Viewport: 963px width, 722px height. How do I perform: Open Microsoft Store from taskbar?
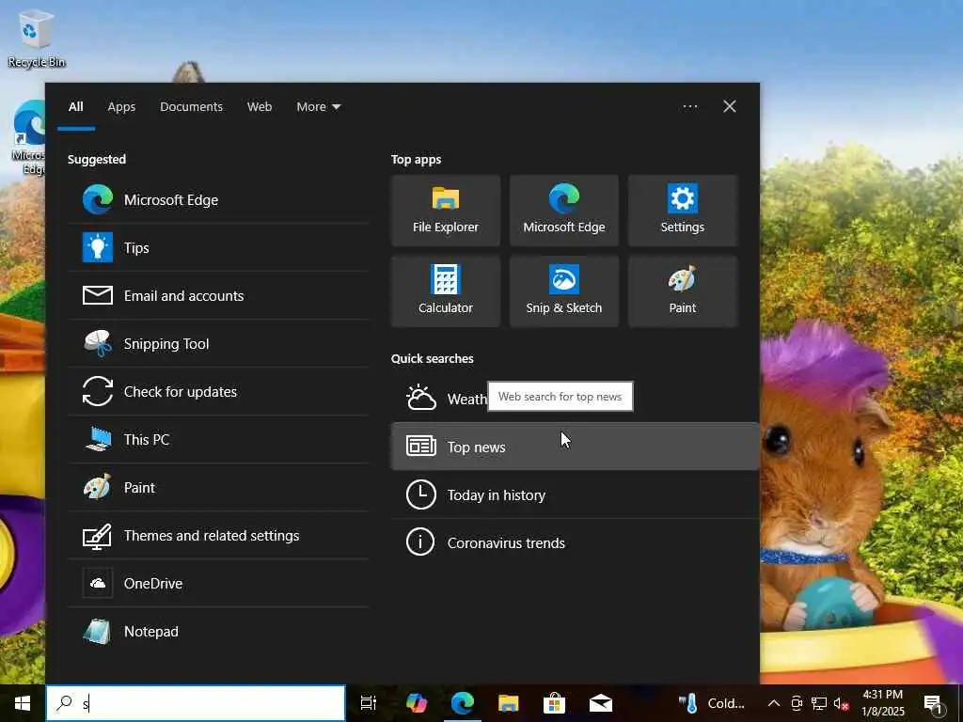pos(554,703)
